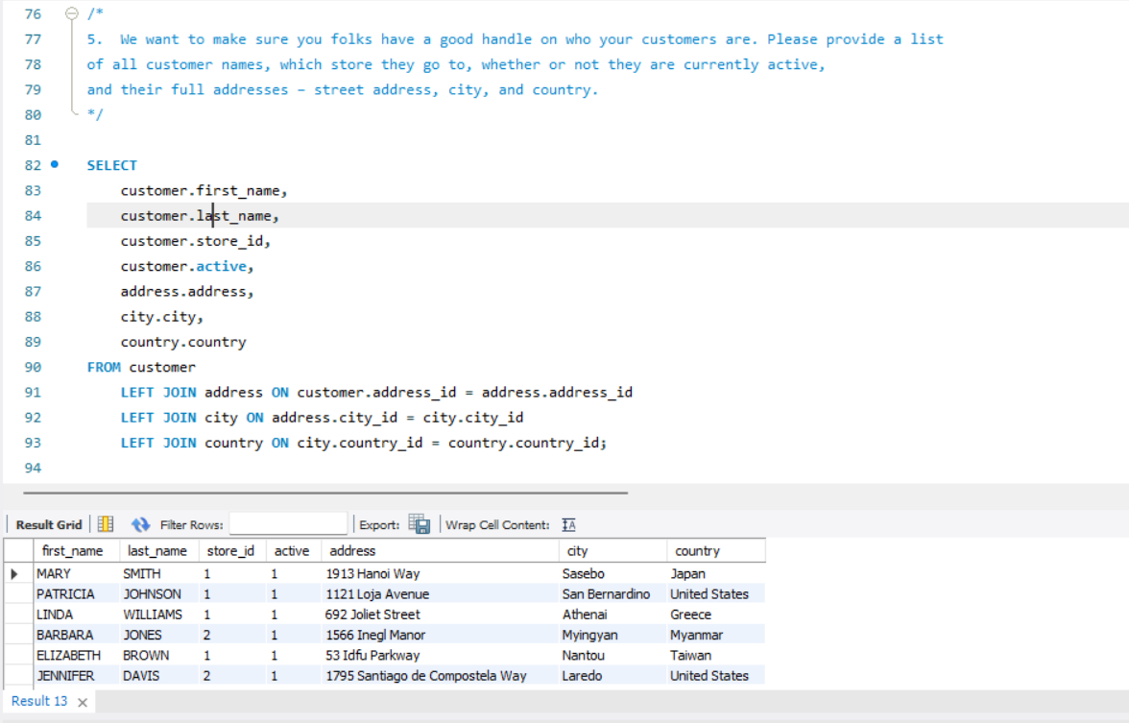Select the cell SMITH
Viewport: 1129px width, 723px height.
coord(159,574)
